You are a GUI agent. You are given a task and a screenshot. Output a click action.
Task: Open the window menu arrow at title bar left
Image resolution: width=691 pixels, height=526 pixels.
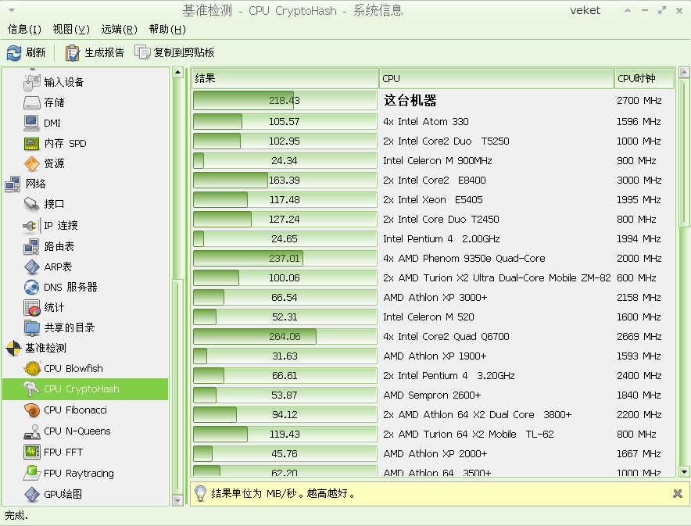12,10
